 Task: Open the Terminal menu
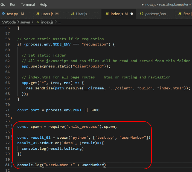tap(28, 4)
